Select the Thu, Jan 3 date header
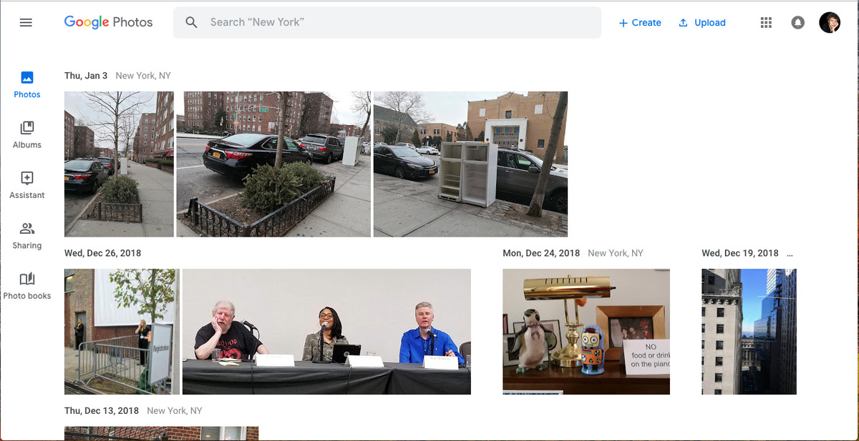Screen dimensions: 859x441 (87, 75)
